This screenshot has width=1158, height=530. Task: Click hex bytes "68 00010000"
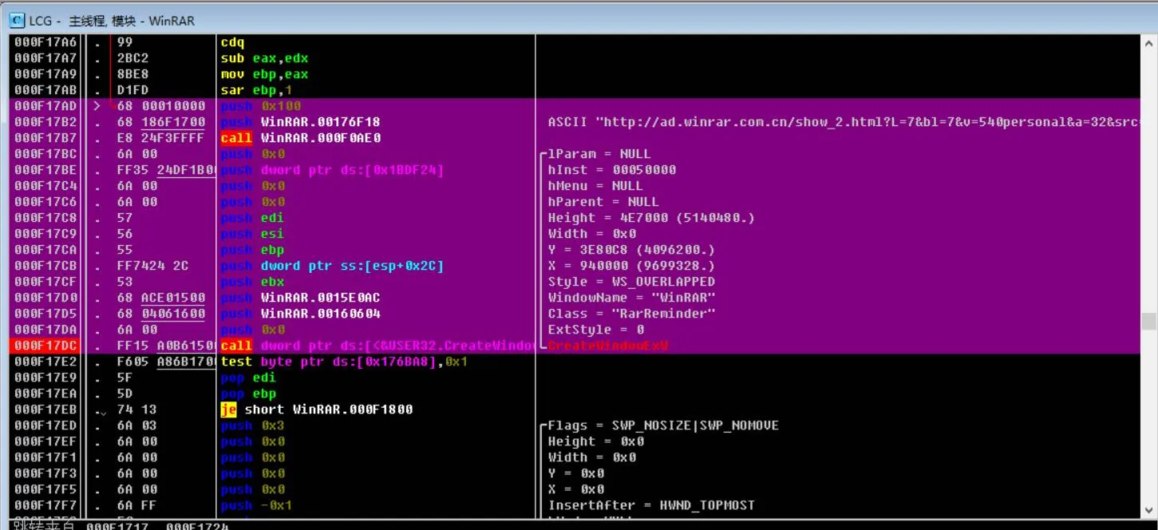point(160,106)
